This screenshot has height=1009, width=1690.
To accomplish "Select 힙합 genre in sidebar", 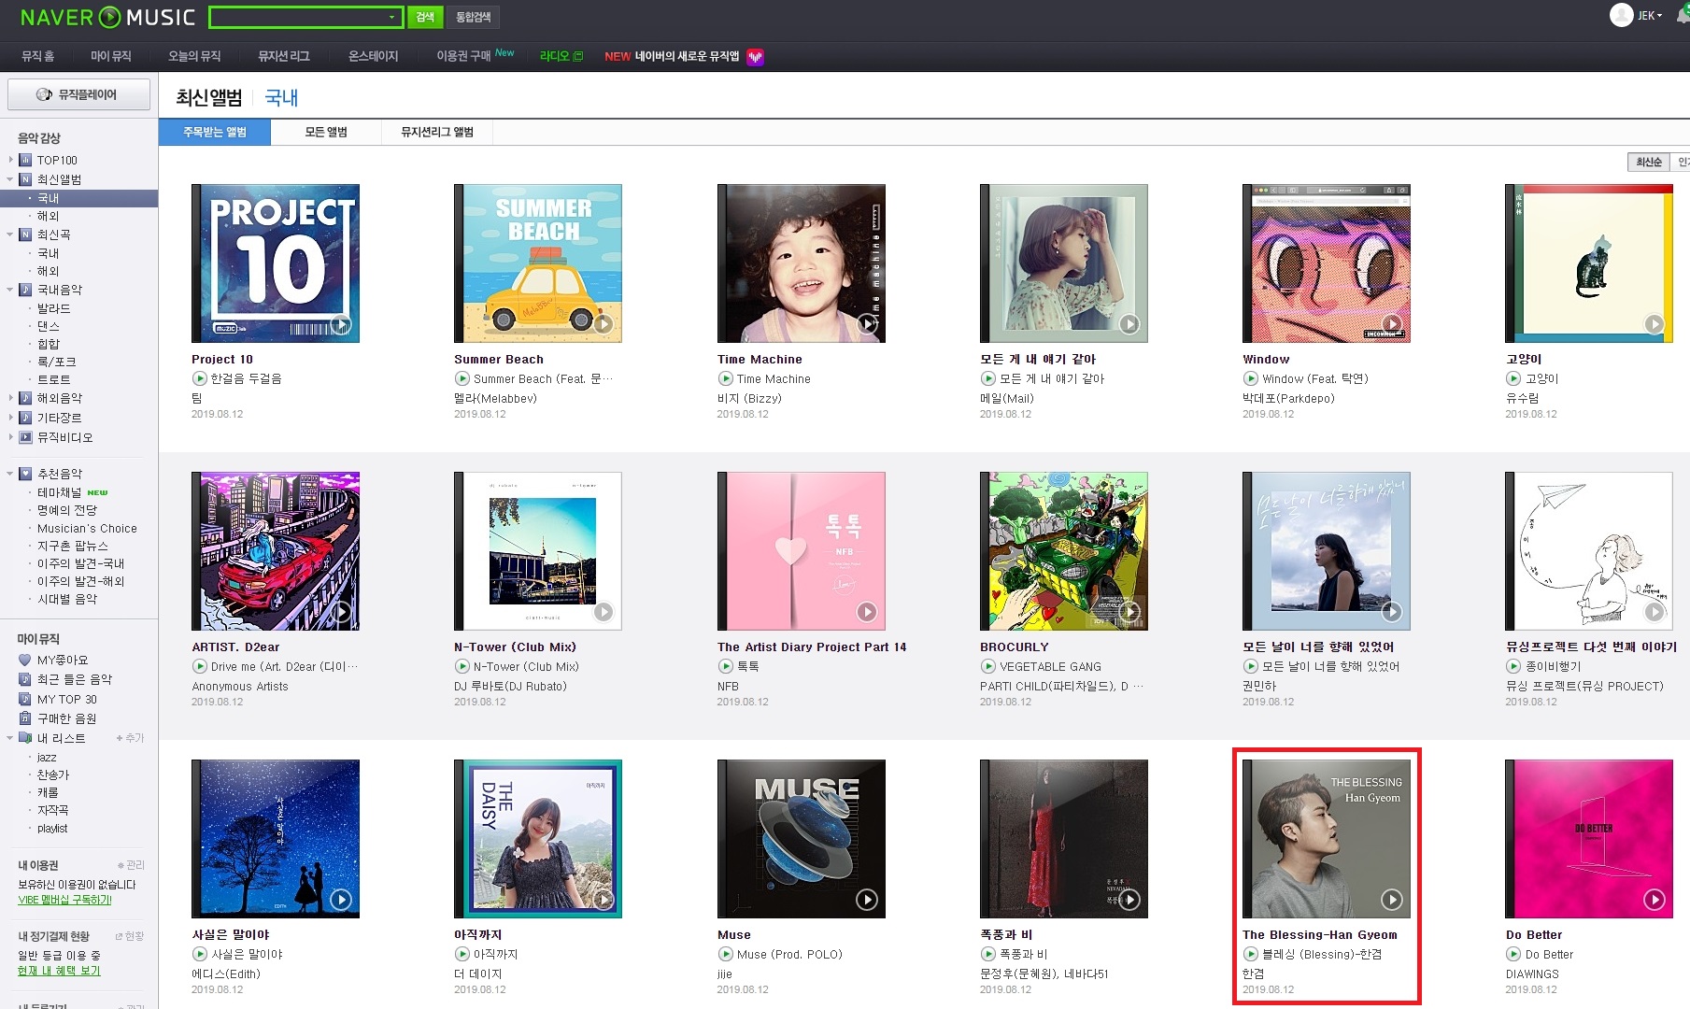I will click(x=48, y=344).
